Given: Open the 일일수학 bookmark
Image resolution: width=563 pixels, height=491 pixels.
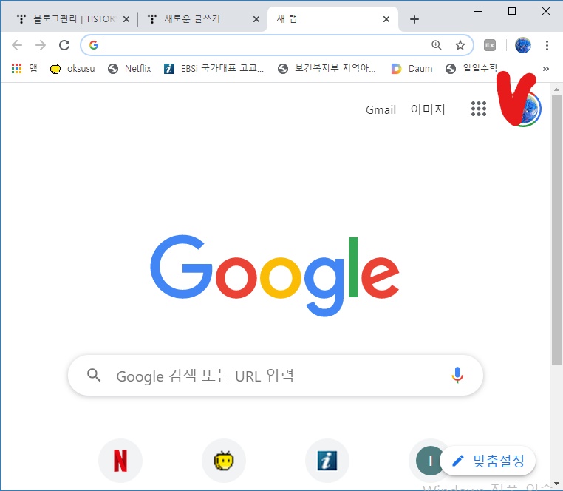Looking at the screenshot, I should tap(471, 68).
